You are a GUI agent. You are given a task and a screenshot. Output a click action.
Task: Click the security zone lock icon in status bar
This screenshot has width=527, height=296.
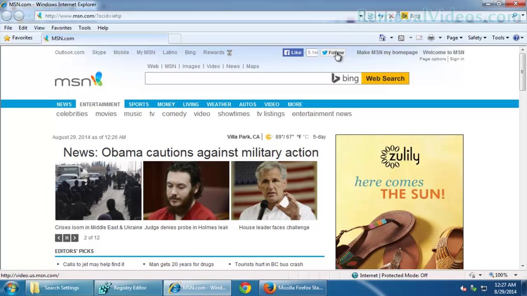472,275
